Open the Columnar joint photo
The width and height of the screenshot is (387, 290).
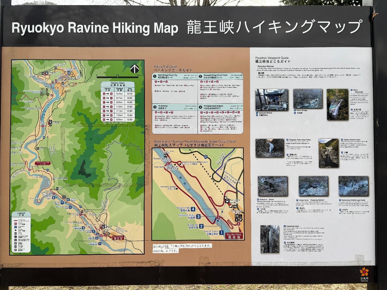click(270, 239)
